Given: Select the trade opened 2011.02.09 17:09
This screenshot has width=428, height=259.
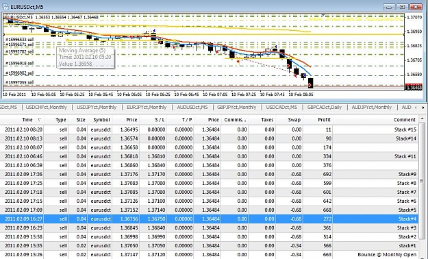Looking at the screenshot, I should click(209, 210).
